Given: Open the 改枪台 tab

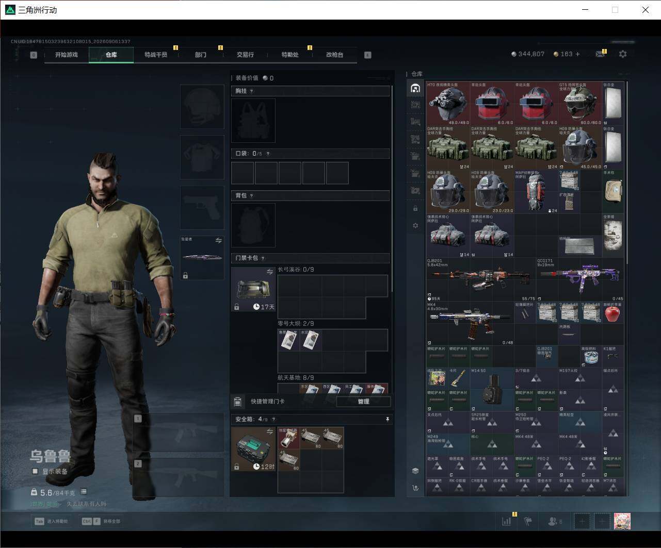Looking at the screenshot, I should coord(335,55).
